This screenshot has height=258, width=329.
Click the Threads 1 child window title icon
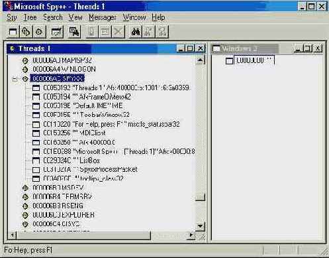pos(13,48)
